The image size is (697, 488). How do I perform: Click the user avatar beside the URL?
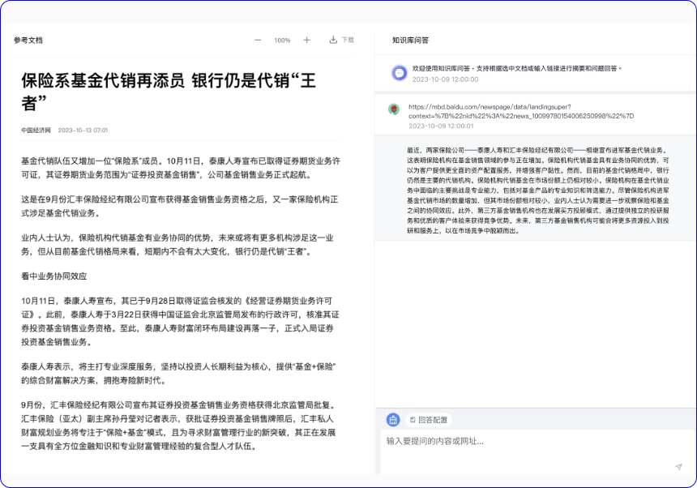pyautogui.click(x=394, y=109)
